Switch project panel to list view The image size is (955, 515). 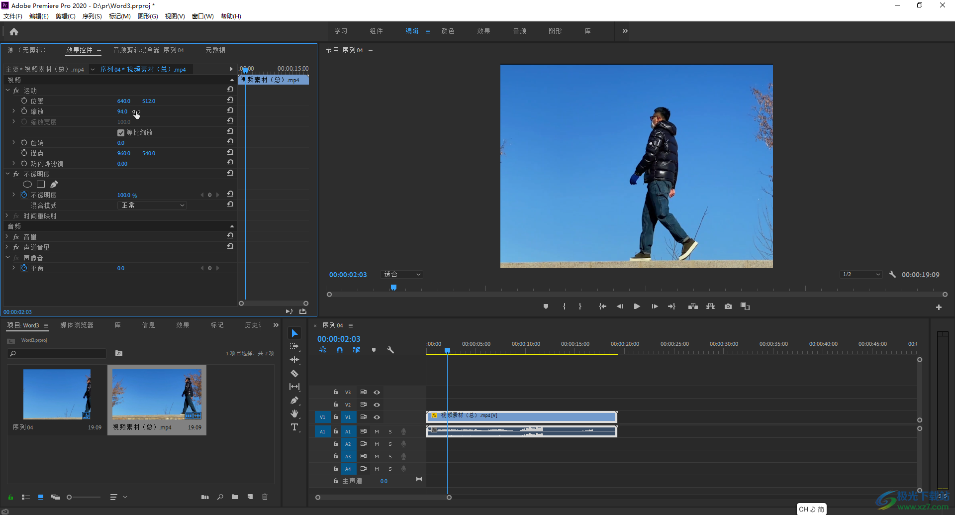pos(26,497)
